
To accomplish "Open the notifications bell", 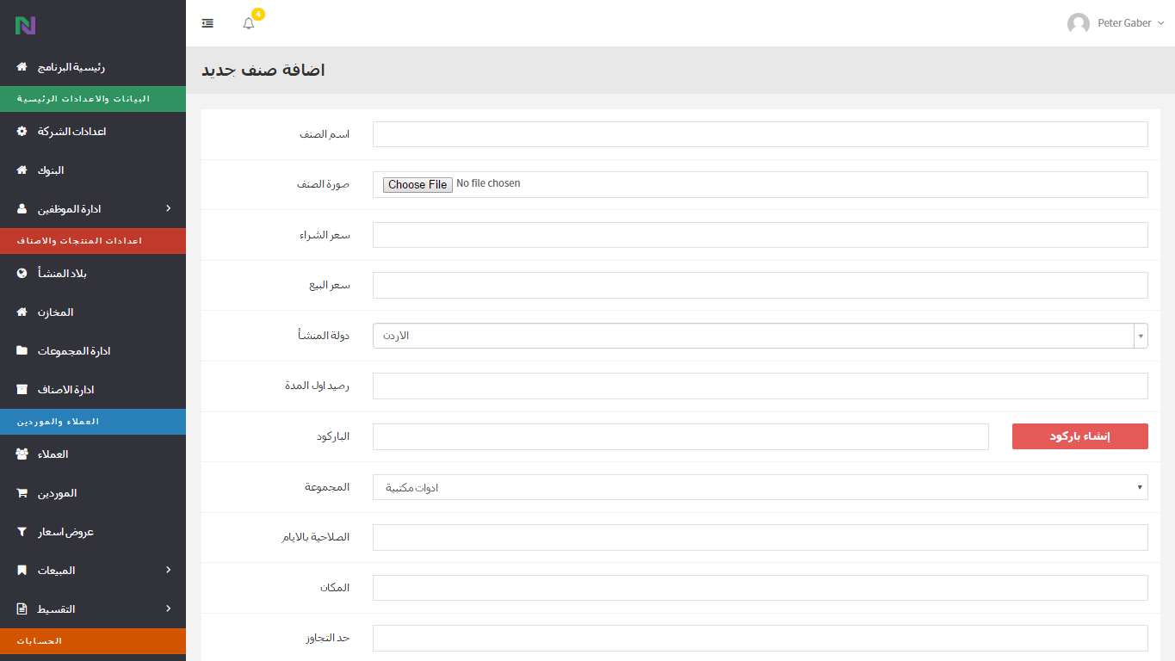I will pyautogui.click(x=249, y=23).
